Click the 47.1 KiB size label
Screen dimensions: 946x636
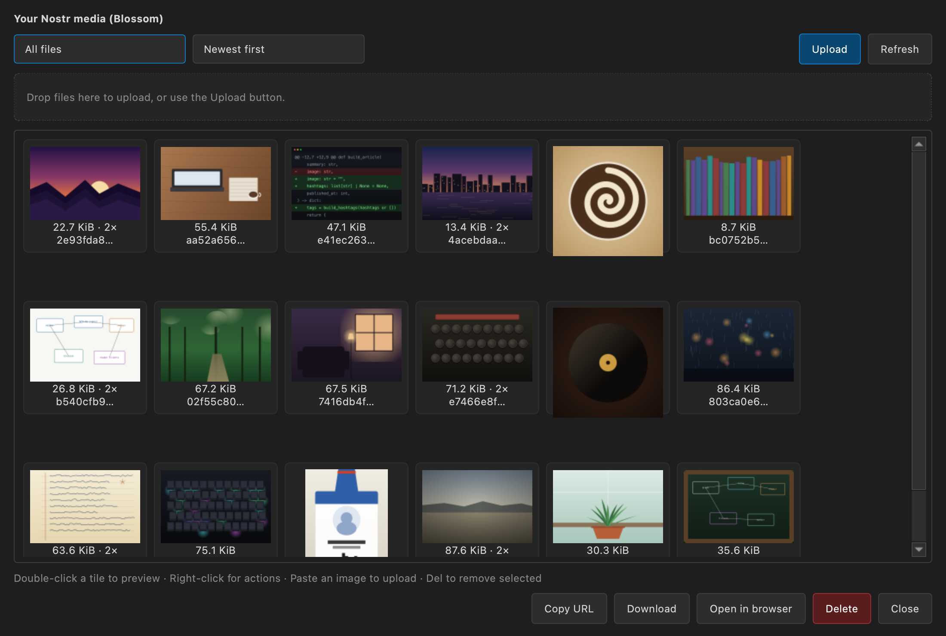coord(347,227)
